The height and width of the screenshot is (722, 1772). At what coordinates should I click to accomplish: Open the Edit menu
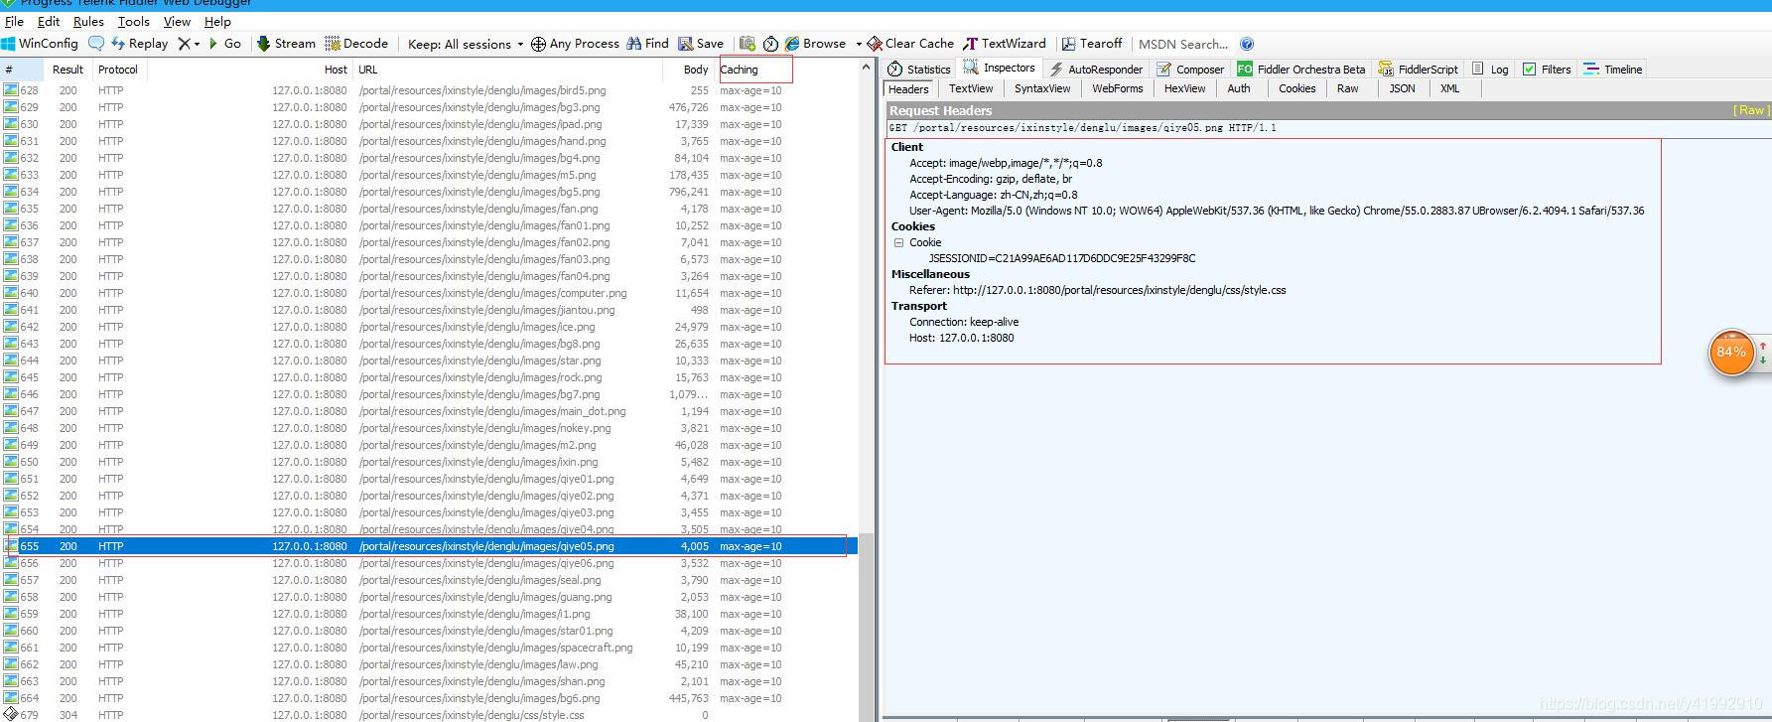(x=49, y=21)
